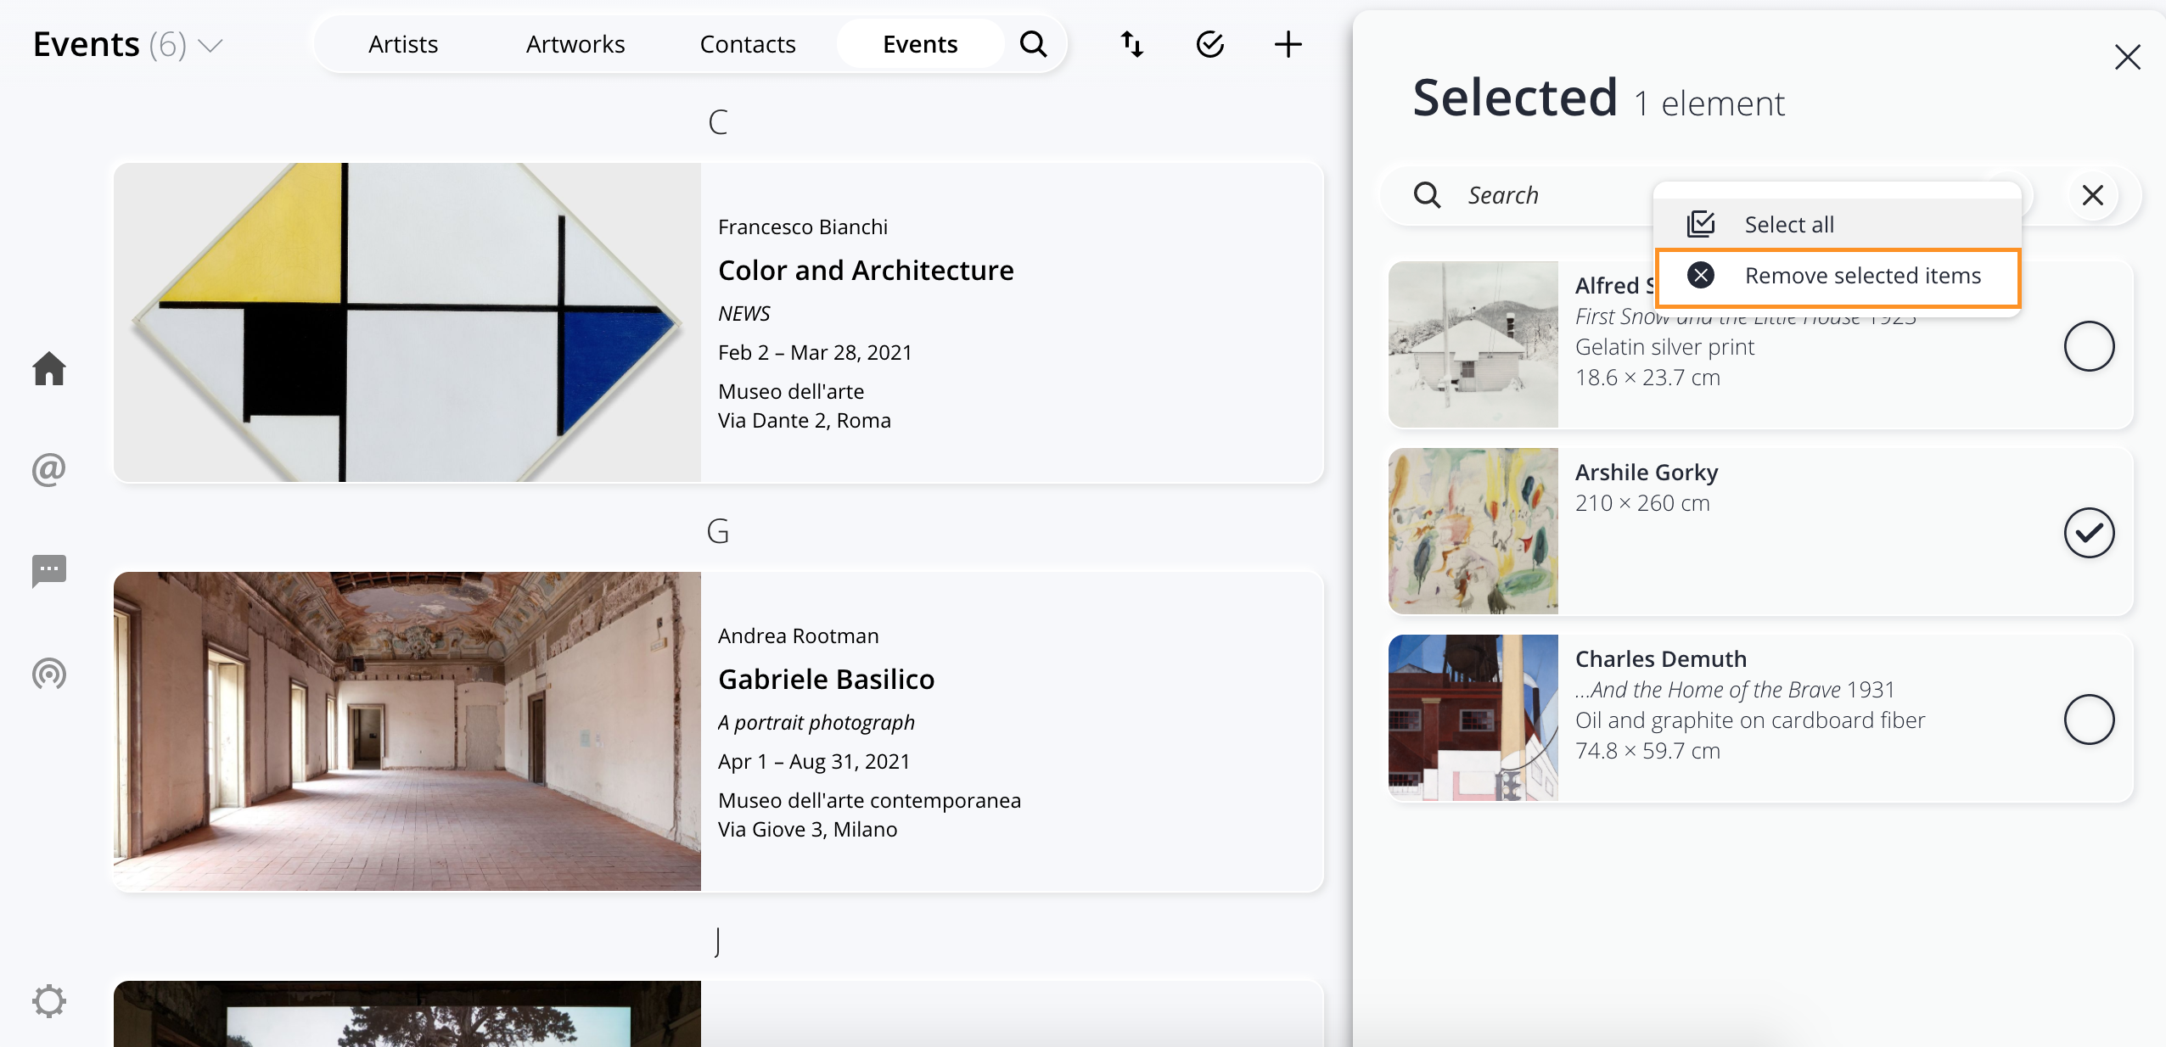Click the Charles Demuth artist name
Screen dimensions: 2166x1047
1661,658
